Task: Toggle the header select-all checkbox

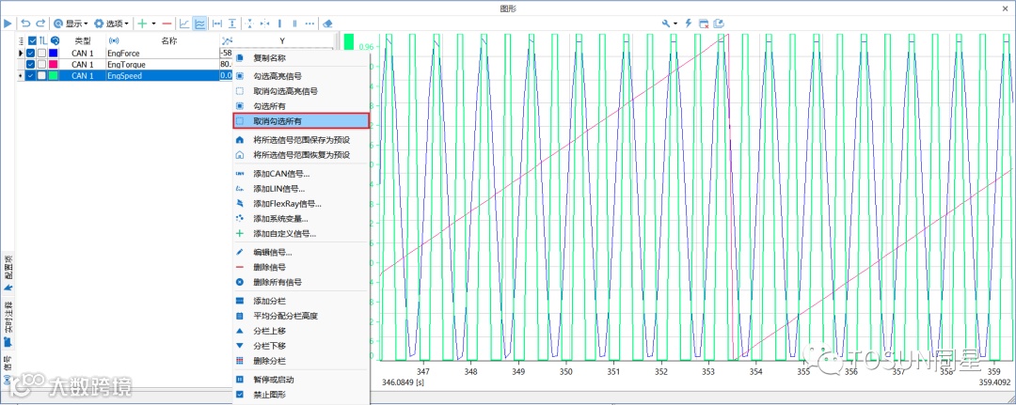Action: point(32,40)
